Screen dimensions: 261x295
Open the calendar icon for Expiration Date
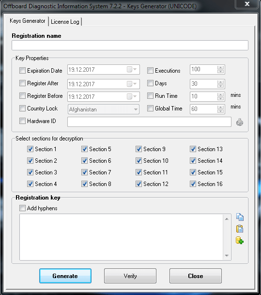tap(129, 69)
